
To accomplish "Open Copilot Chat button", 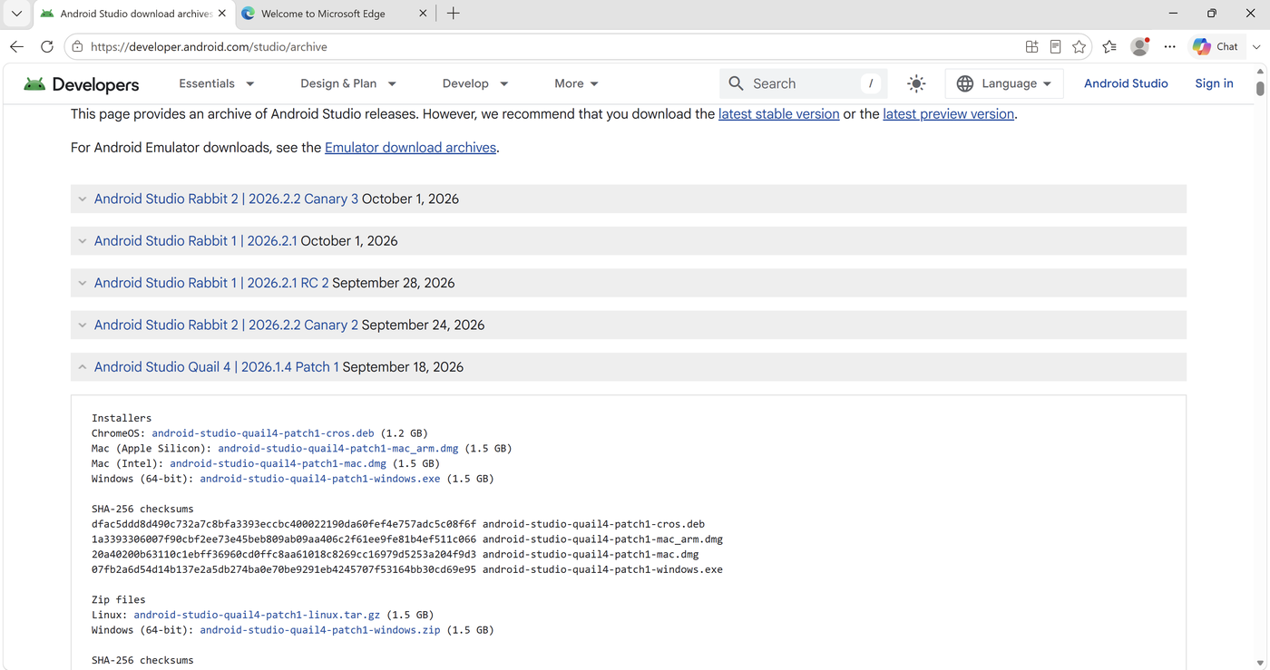I will tap(1216, 46).
